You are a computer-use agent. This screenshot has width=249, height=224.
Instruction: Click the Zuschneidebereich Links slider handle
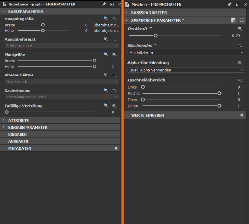[143, 87]
